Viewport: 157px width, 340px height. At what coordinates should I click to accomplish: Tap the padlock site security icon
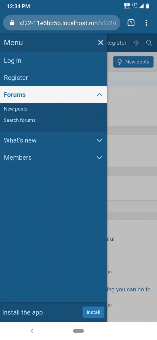click(x=12, y=23)
